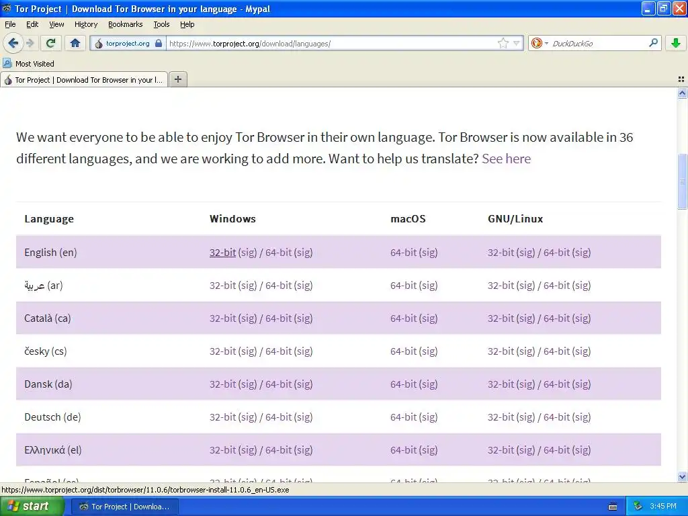Screen dimensions: 688x516
Task: Click the vertical scrollbar up arrow
Action: [682, 93]
